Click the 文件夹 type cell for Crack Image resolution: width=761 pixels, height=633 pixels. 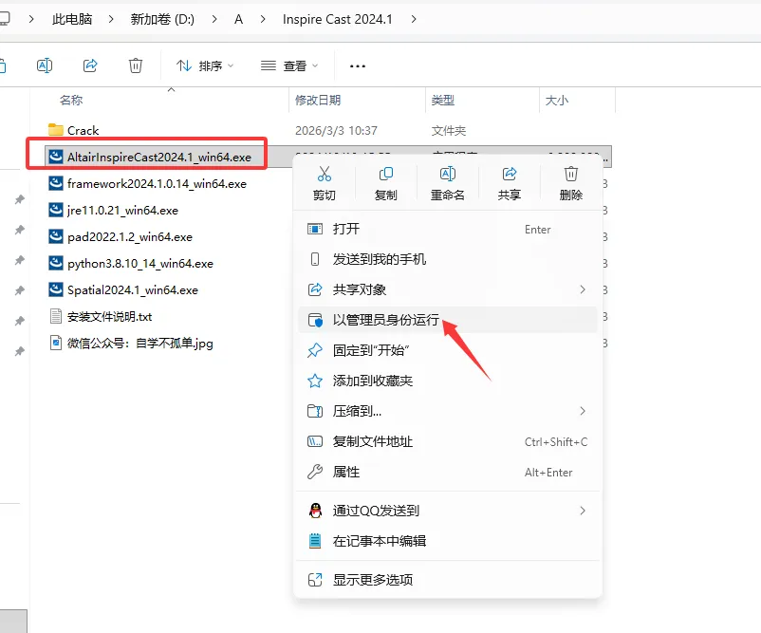coord(449,131)
